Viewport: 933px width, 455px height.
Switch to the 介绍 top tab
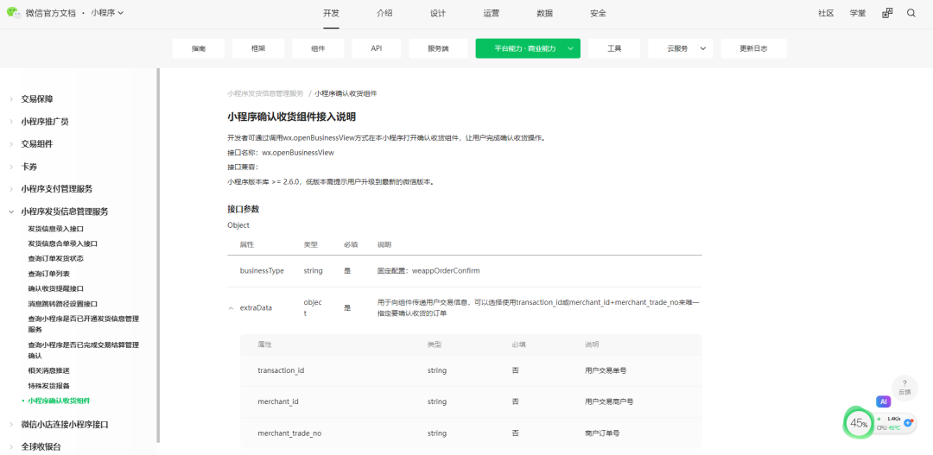click(384, 13)
